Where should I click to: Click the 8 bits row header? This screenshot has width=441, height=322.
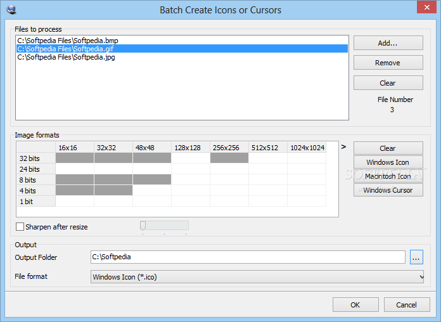click(36, 179)
